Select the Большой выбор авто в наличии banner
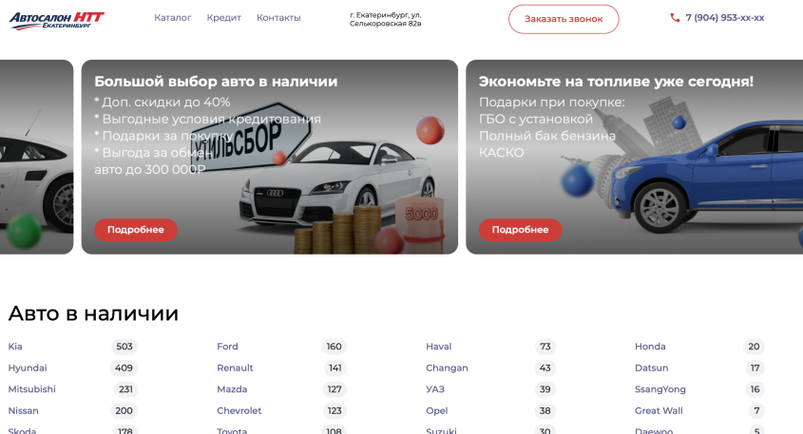The image size is (803, 434). coord(269,157)
